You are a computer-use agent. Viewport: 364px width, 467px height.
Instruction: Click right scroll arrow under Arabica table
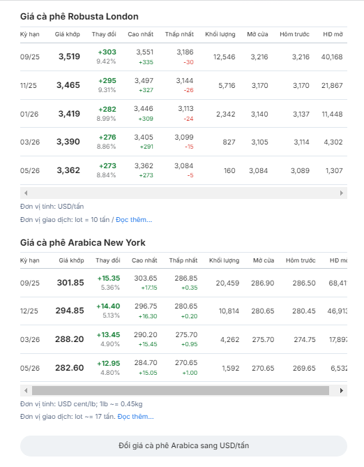(342, 390)
